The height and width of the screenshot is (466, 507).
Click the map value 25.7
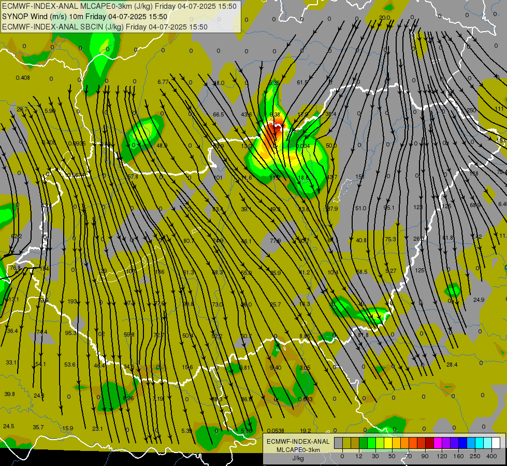(275, 304)
